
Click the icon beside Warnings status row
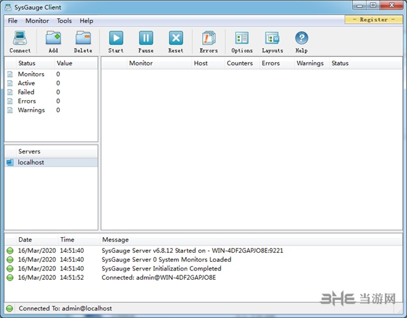(10, 110)
